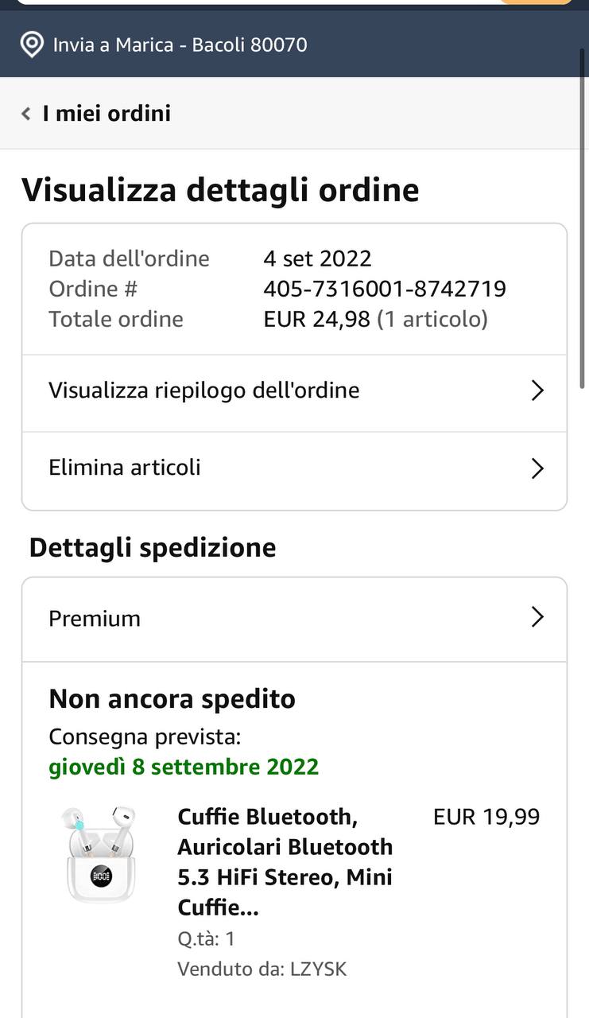The height and width of the screenshot is (1018, 589).
Task: Open the Premium shipping details row
Action: point(95,618)
